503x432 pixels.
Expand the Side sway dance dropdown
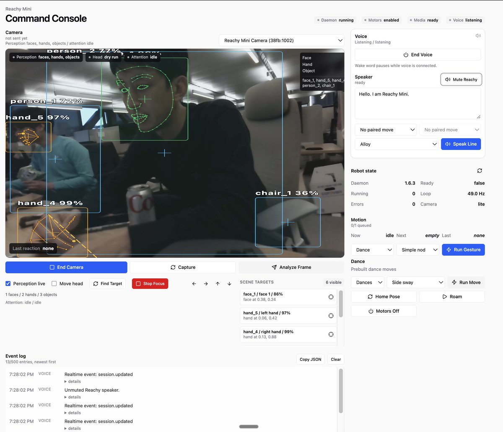(x=415, y=283)
